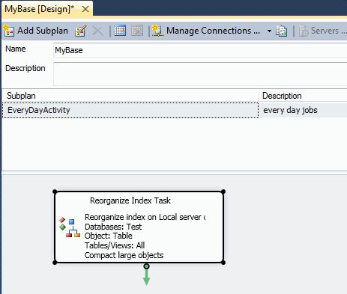This screenshot has width=347, height=294.
Task: Click the Subplan column header
Action: click(x=130, y=96)
